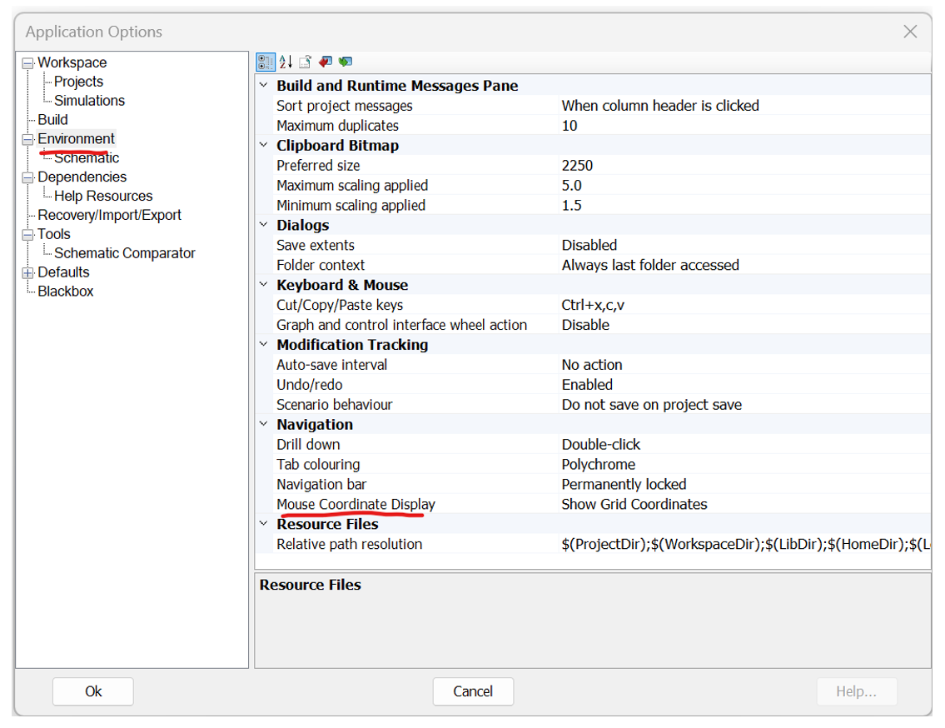Set Undo/redo Enabled value

click(x=587, y=385)
